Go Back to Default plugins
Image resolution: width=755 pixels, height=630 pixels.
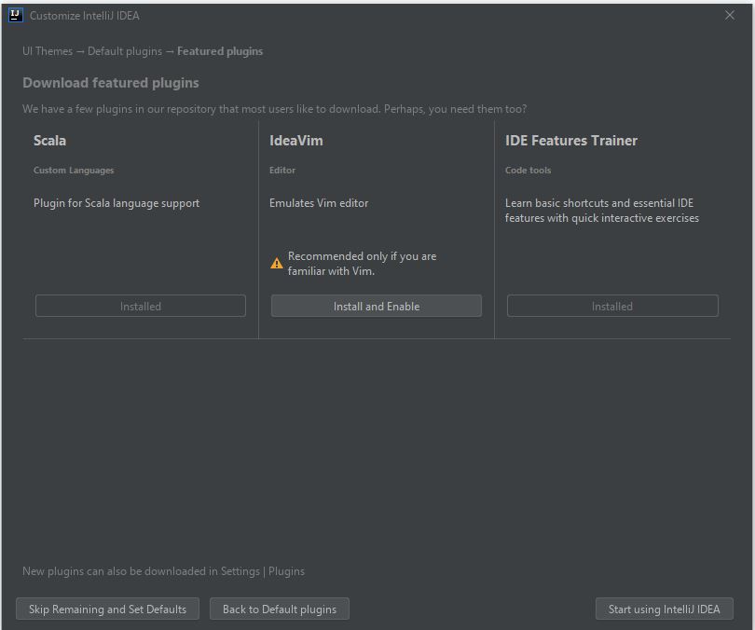[280, 609]
